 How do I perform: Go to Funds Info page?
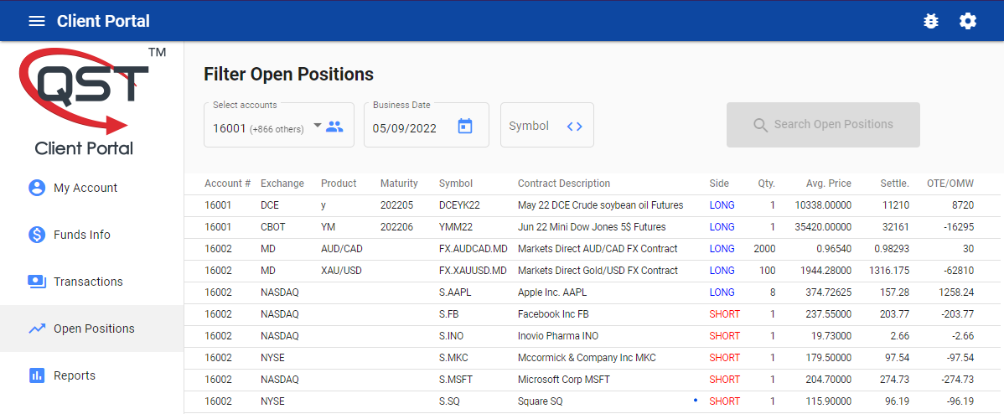point(92,234)
